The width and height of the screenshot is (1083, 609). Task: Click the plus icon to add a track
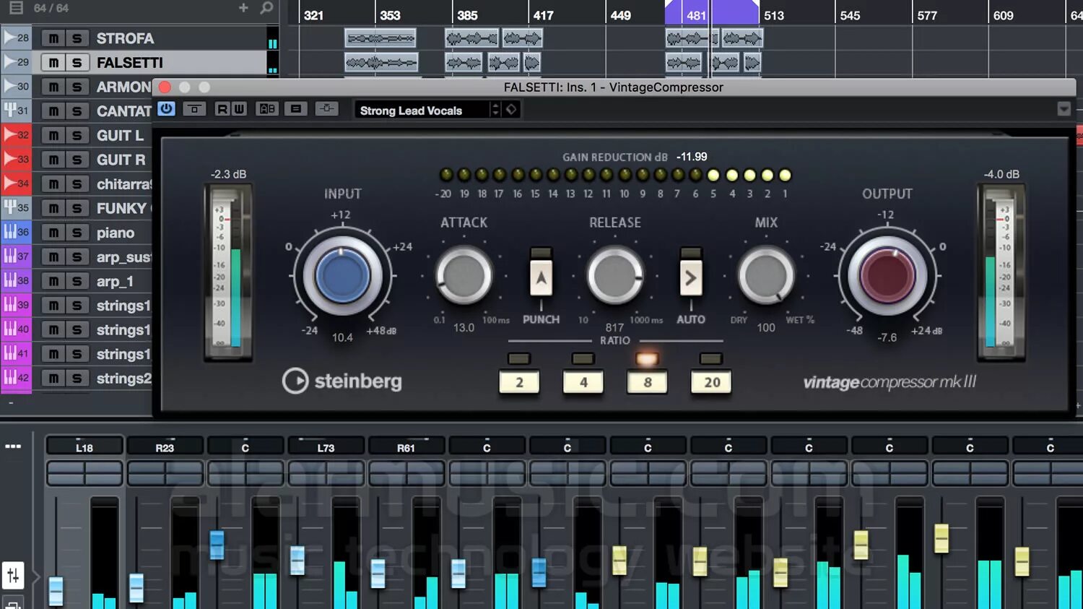click(243, 8)
